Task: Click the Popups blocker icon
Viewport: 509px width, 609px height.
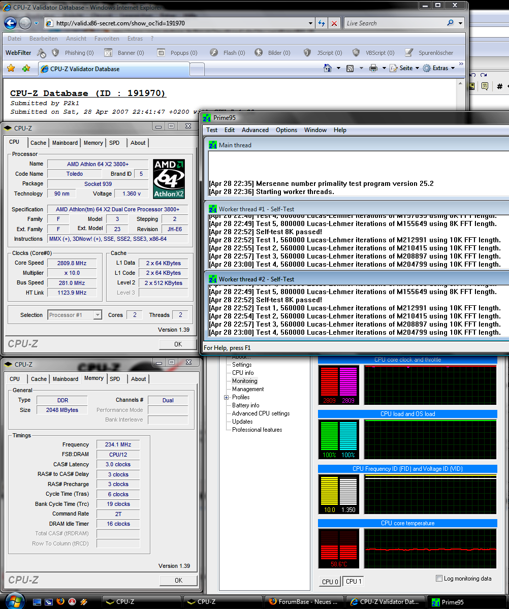Action: point(161,52)
